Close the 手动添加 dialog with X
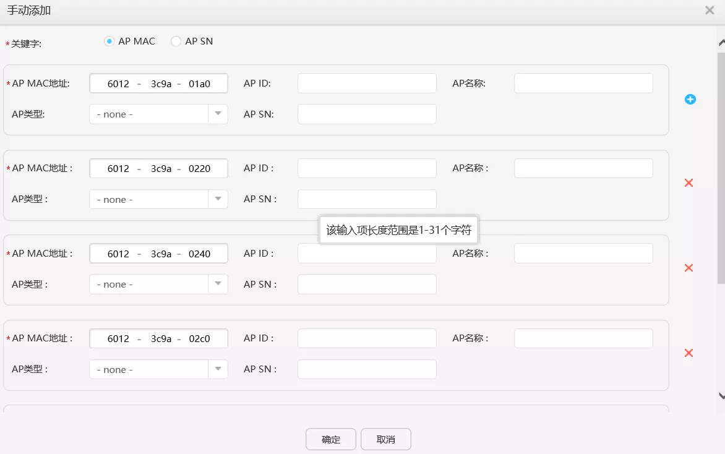725x454 pixels. 710,11
